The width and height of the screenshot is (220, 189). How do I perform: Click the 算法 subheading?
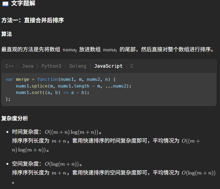(x=6, y=34)
